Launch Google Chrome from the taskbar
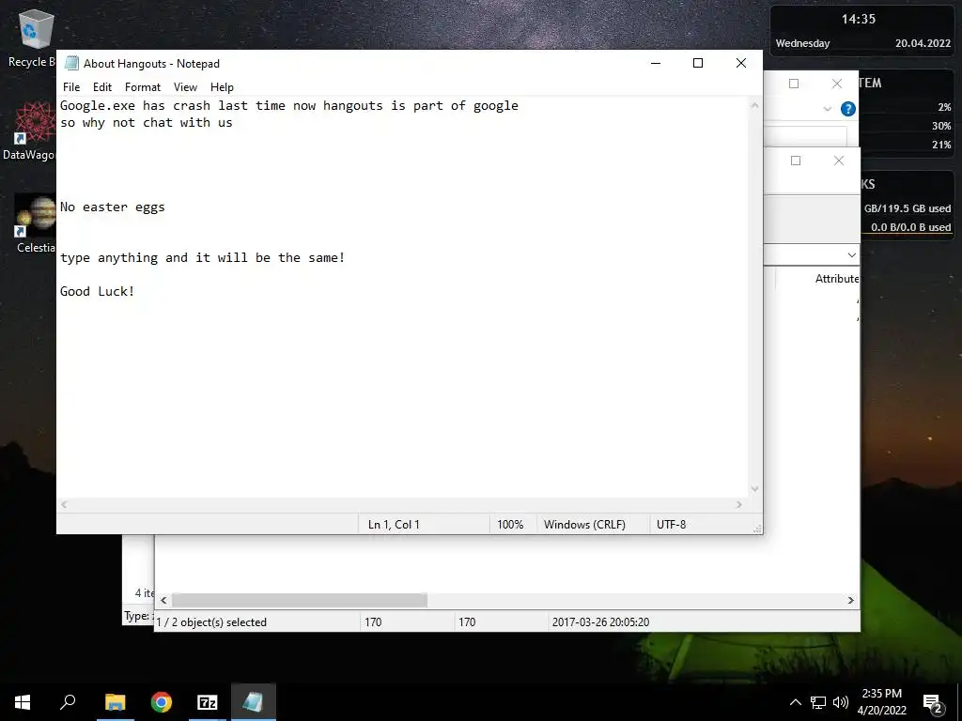 pos(162,702)
